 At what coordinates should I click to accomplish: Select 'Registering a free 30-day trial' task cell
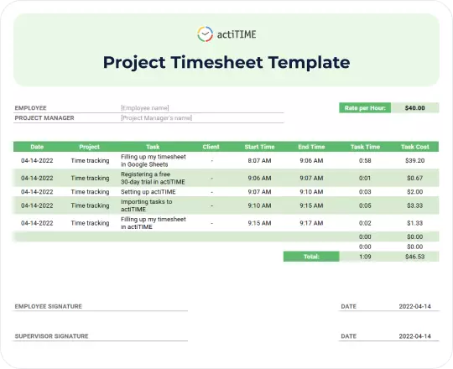(x=153, y=178)
